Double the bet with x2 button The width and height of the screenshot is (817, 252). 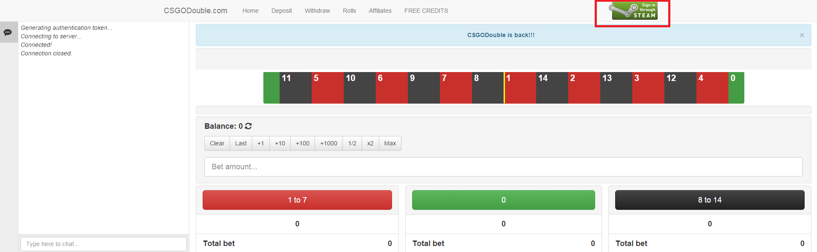click(370, 143)
